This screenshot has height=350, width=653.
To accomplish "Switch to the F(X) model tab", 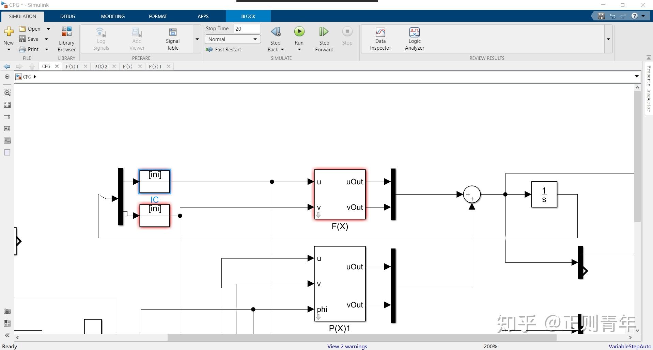I will click(x=128, y=67).
